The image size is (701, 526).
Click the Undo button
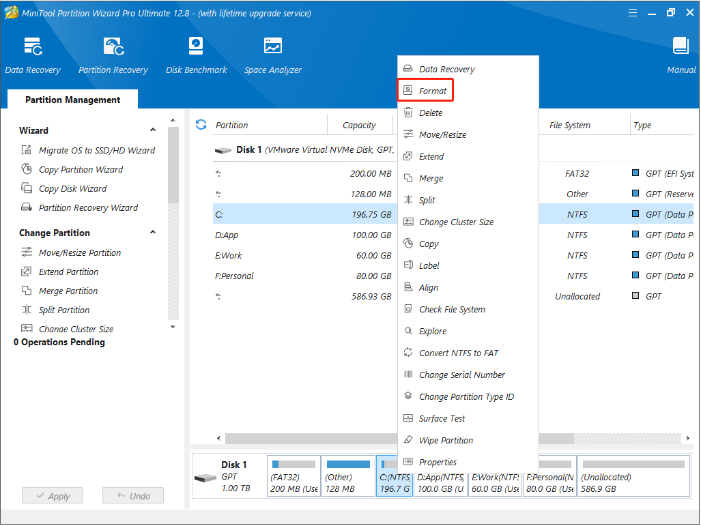pyautogui.click(x=133, y=495)
